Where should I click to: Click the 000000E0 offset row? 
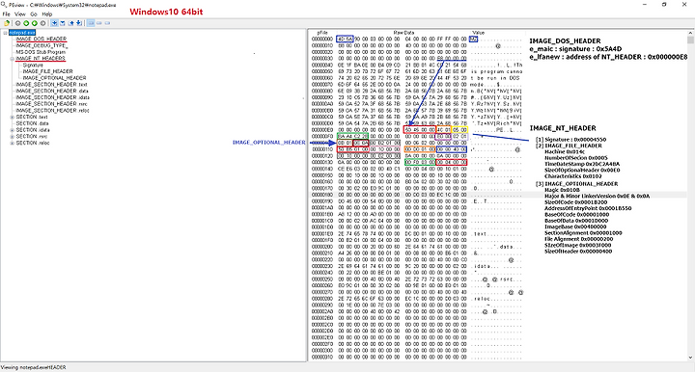417,130
